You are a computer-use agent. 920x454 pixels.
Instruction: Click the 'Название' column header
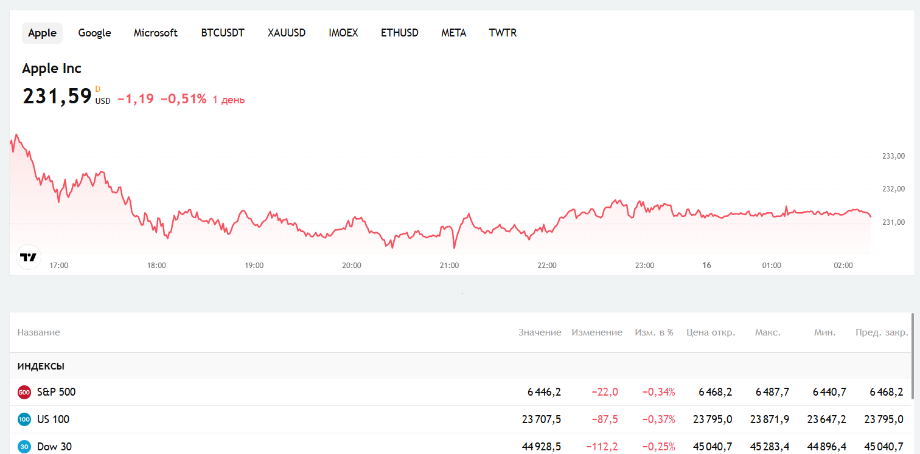pos(38,332)
